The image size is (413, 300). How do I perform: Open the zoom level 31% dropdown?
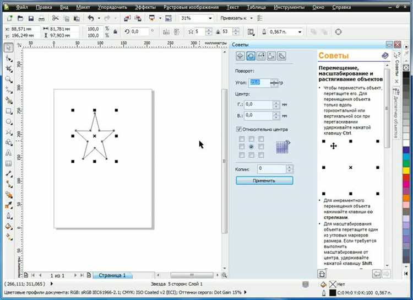coord(210,18)
